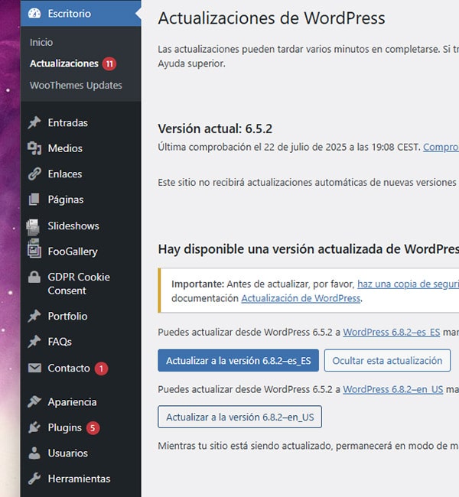The image size is (459, 497).
Task: Click the Versión actual: 6.5.2 heading
Action: tap(215, 128)
